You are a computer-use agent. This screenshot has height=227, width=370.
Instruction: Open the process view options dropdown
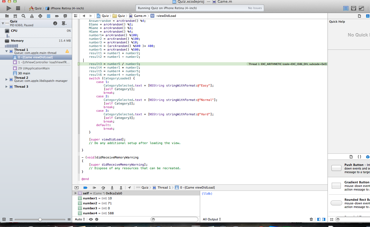coord(64,23)
